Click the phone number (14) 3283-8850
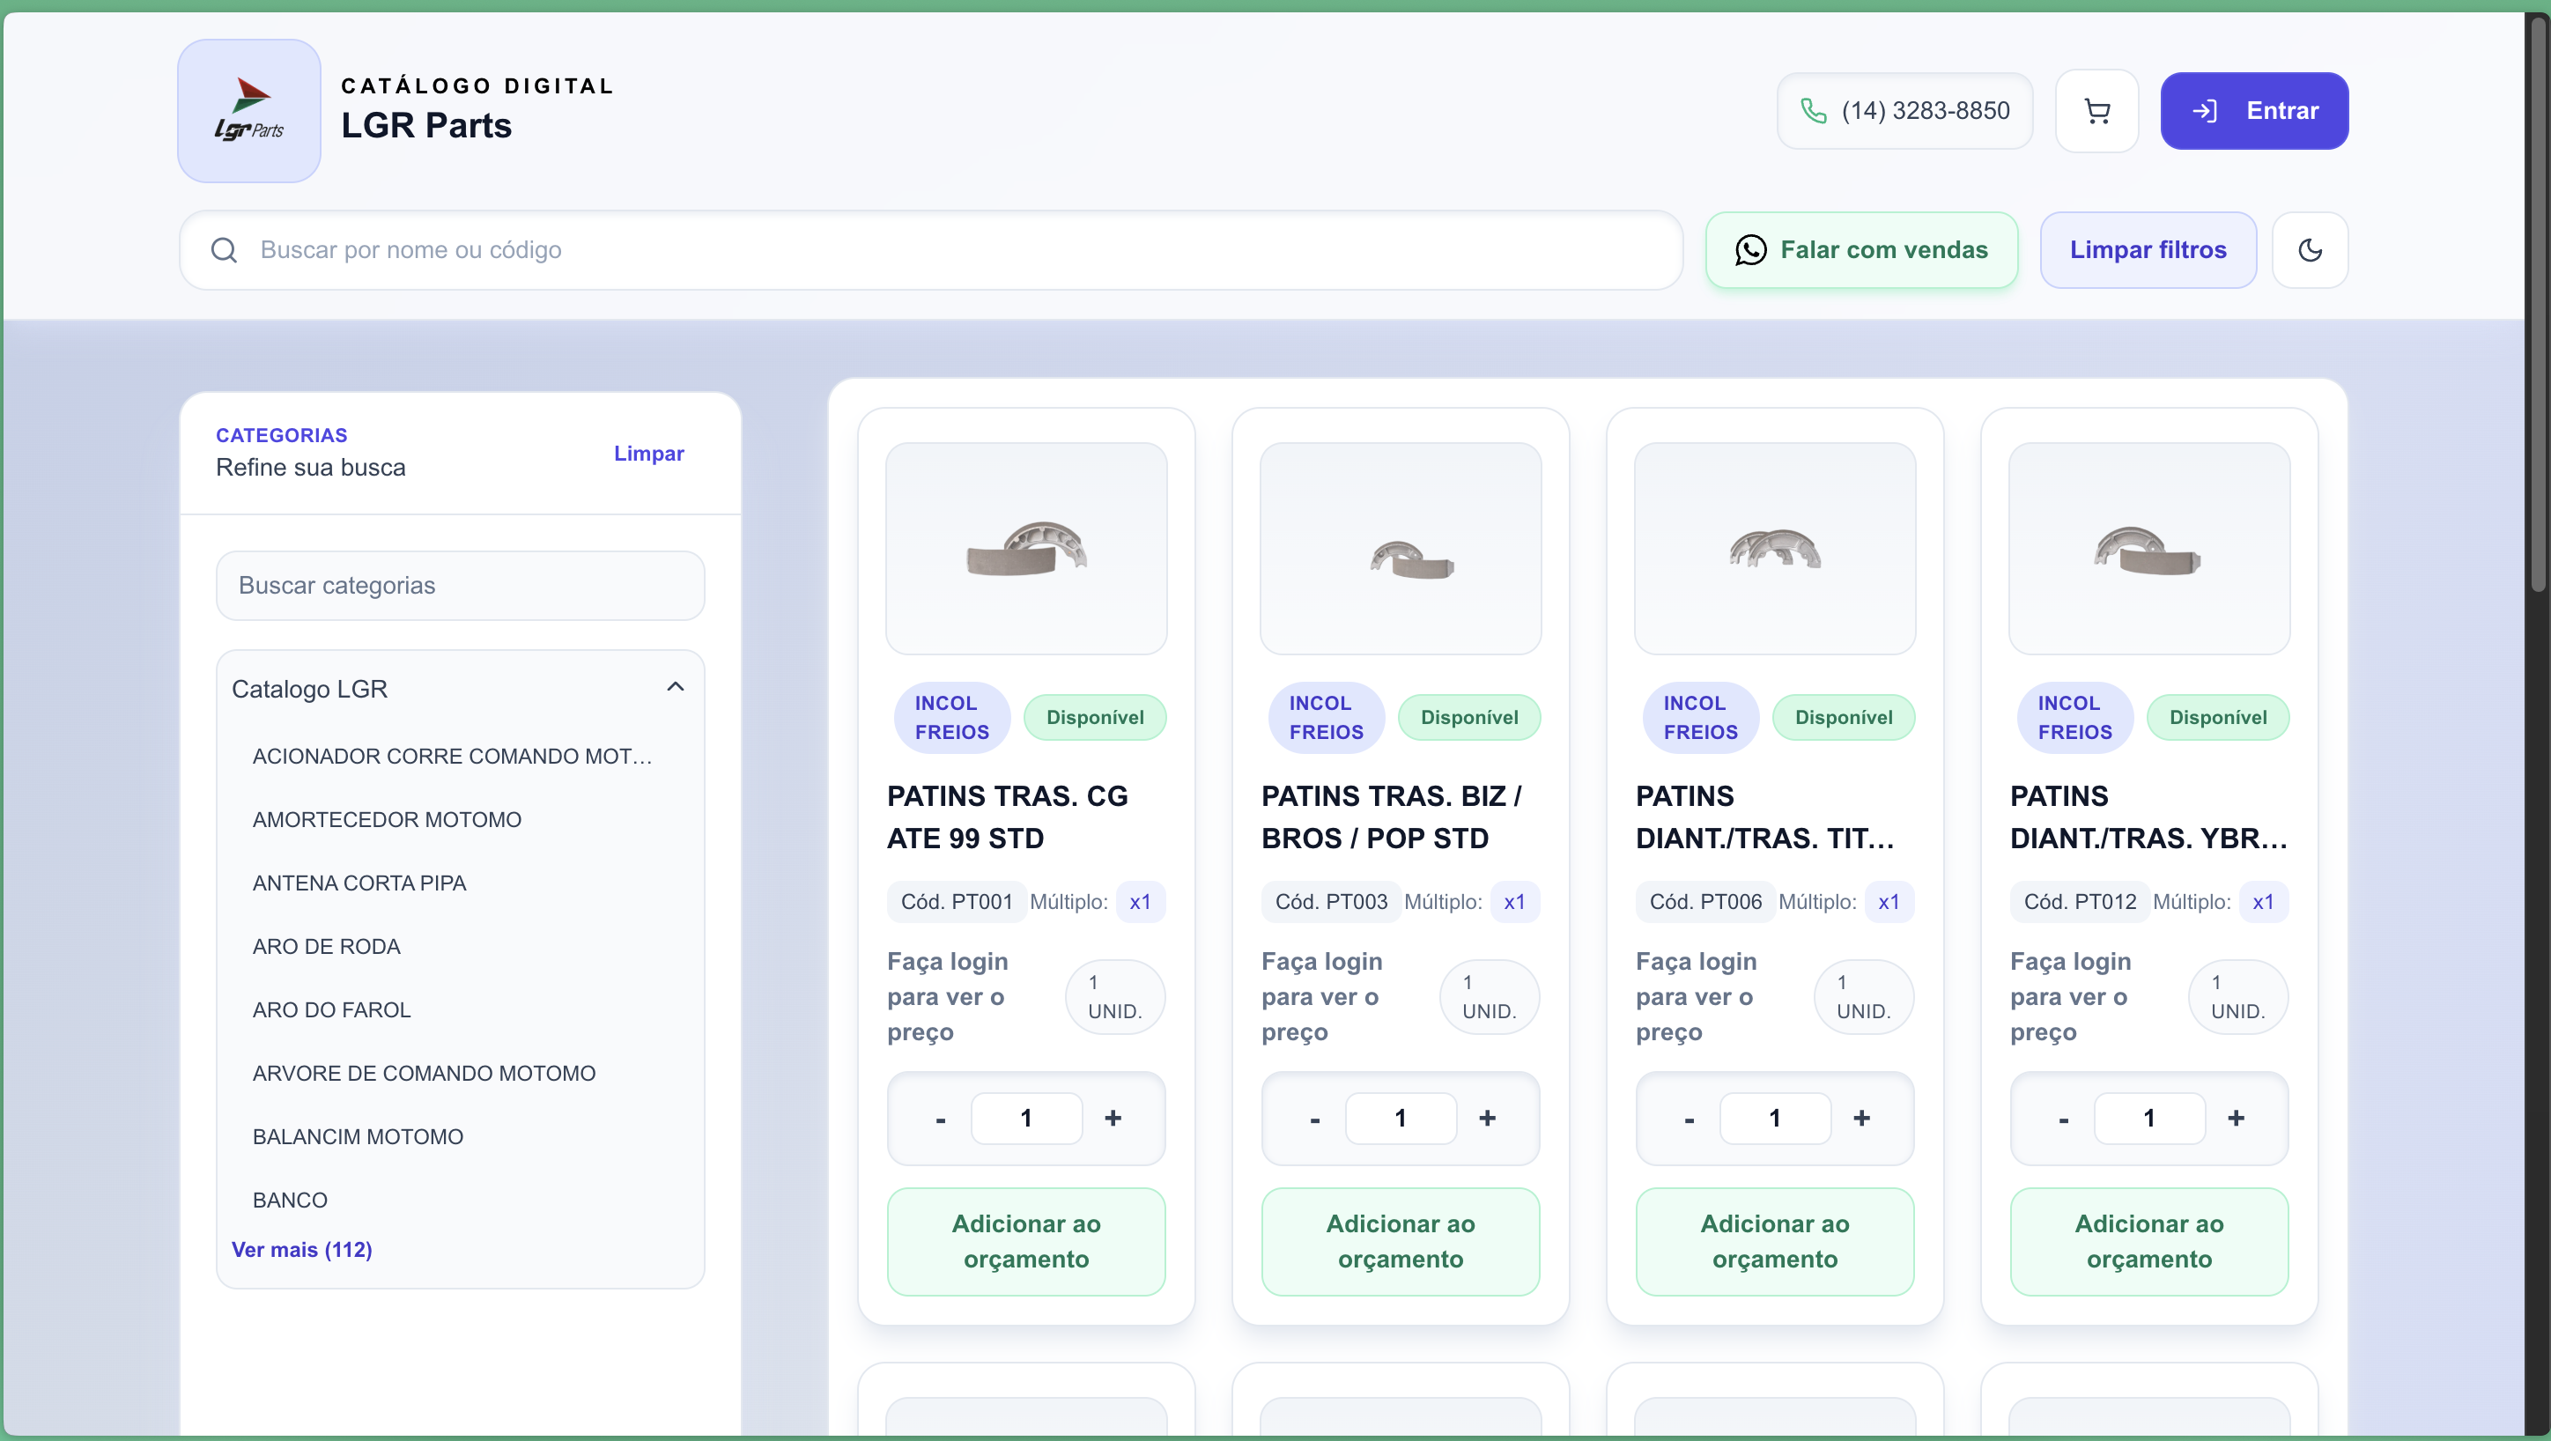Image resolution: width=2551 pixels, height=1441 pixels. (1904, 111)
